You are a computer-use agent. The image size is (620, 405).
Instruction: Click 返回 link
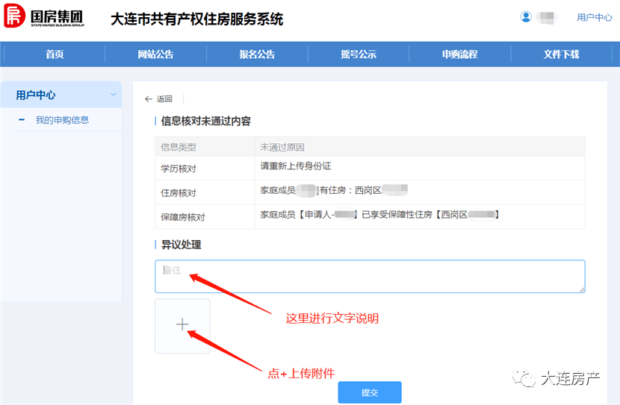tap(164, 99)
